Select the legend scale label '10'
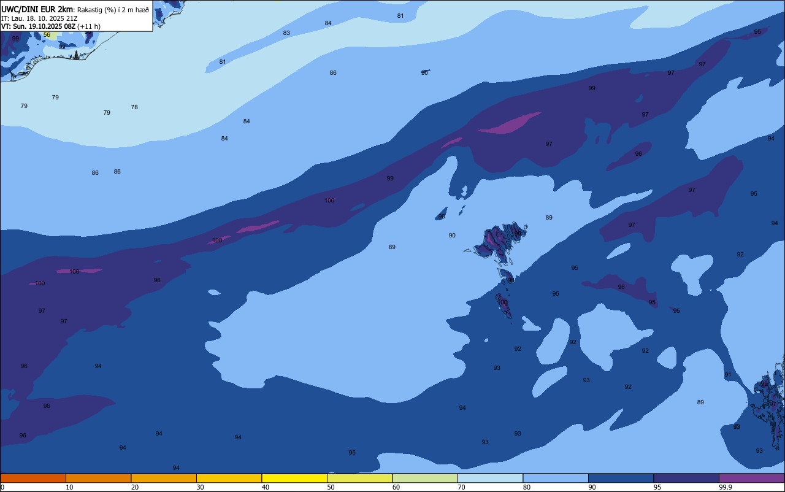 pos(69,487)
